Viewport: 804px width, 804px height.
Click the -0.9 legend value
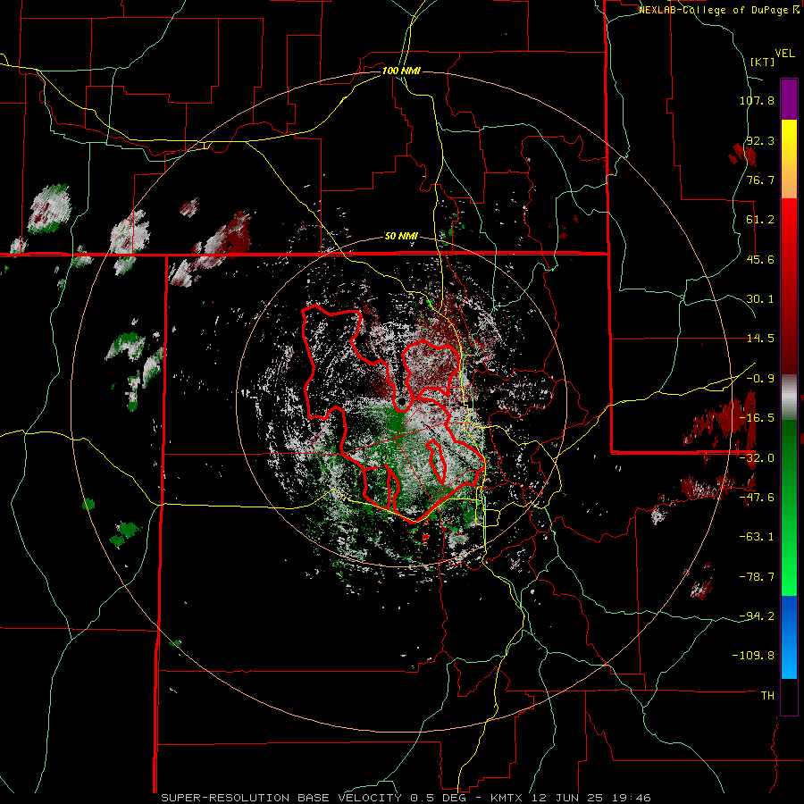[760, 379]
